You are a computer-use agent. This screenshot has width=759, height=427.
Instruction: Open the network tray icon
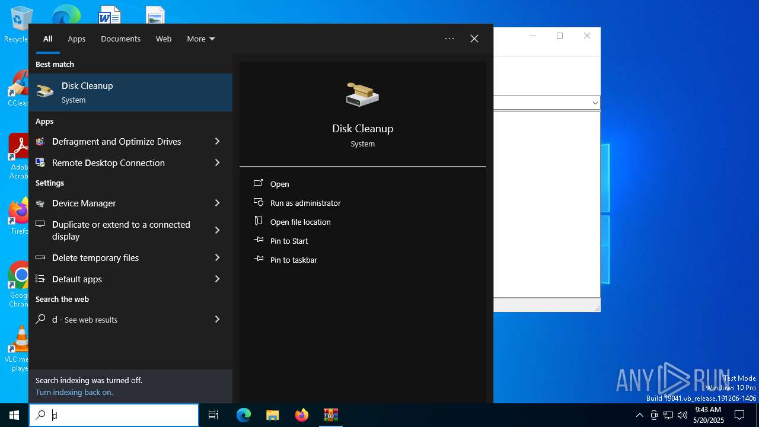tap(668, 415)
